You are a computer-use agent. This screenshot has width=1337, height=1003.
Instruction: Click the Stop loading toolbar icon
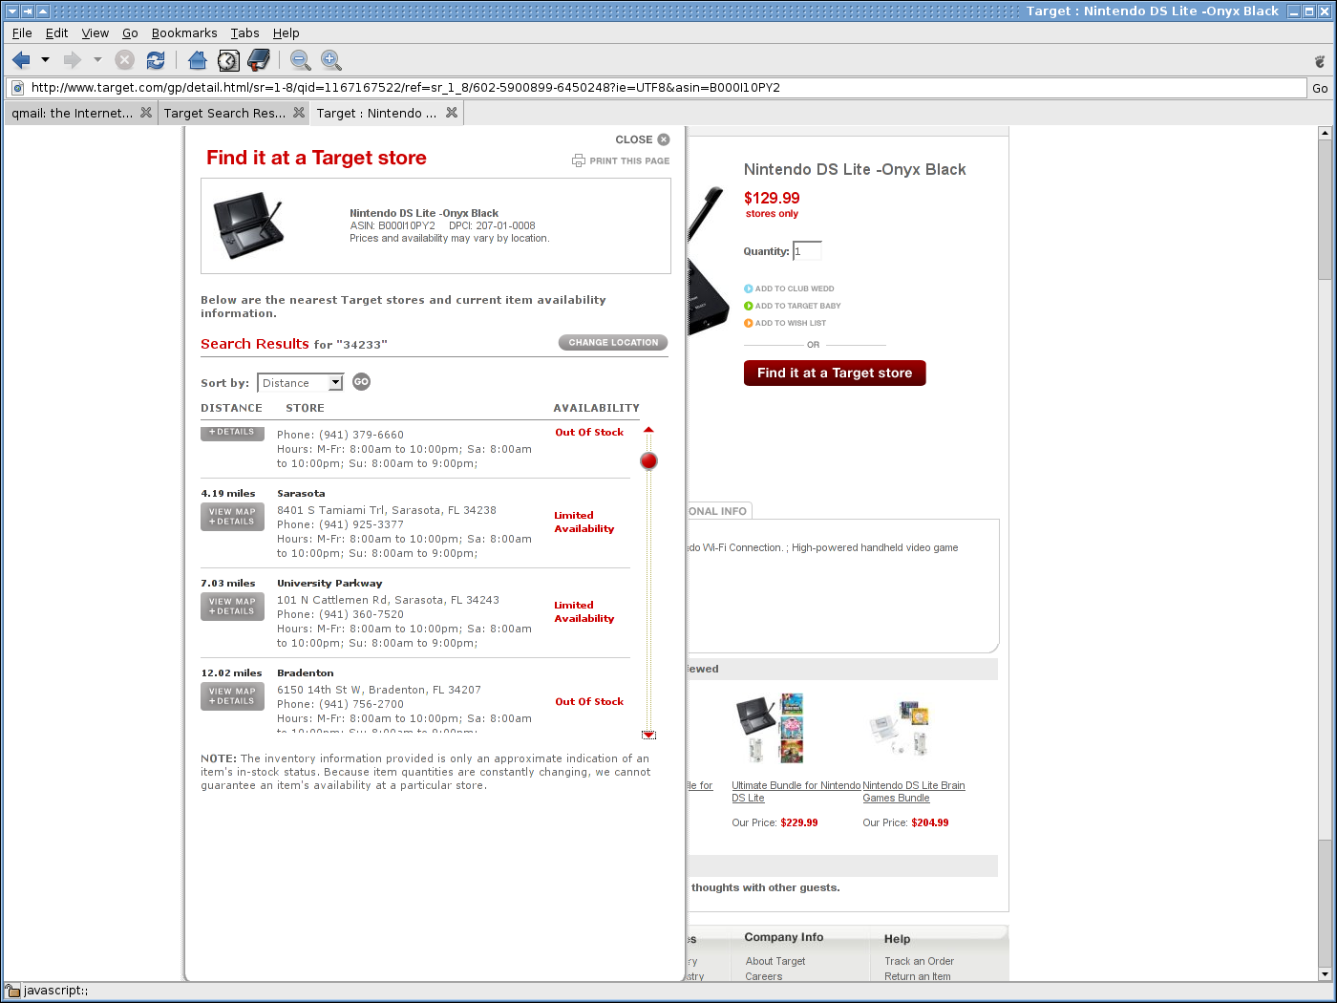124,60
